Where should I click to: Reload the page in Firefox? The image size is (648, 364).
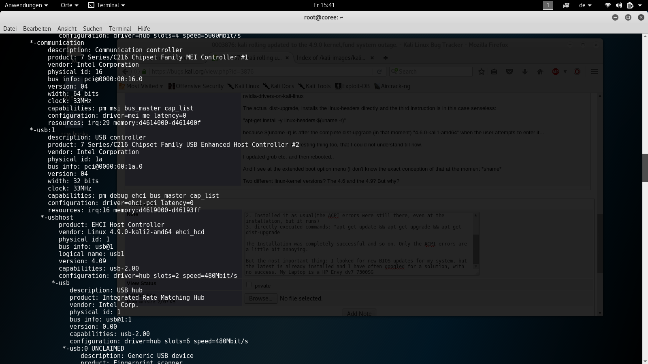(379, 72)
